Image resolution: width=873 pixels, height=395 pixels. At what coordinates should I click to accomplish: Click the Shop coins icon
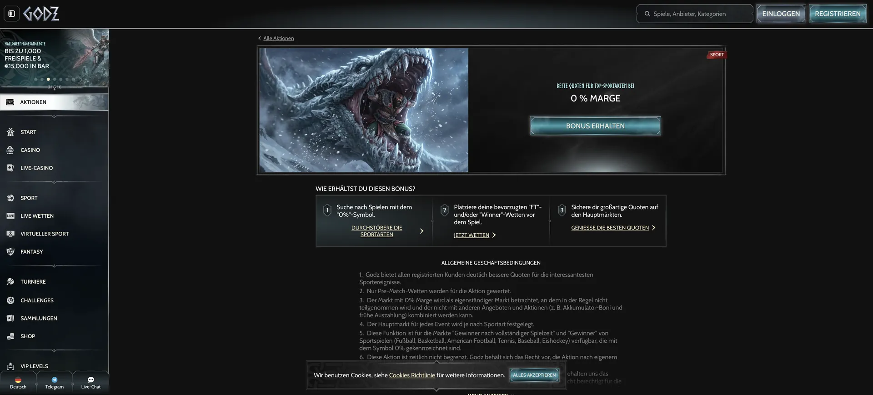(x=10, y=336)
